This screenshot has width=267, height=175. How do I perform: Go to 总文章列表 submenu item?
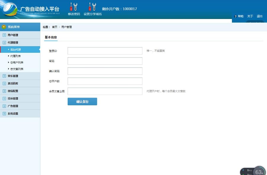(x=17, y=69)
